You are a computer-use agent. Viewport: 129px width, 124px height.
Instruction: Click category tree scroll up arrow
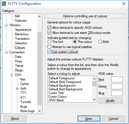pos(39,16)
